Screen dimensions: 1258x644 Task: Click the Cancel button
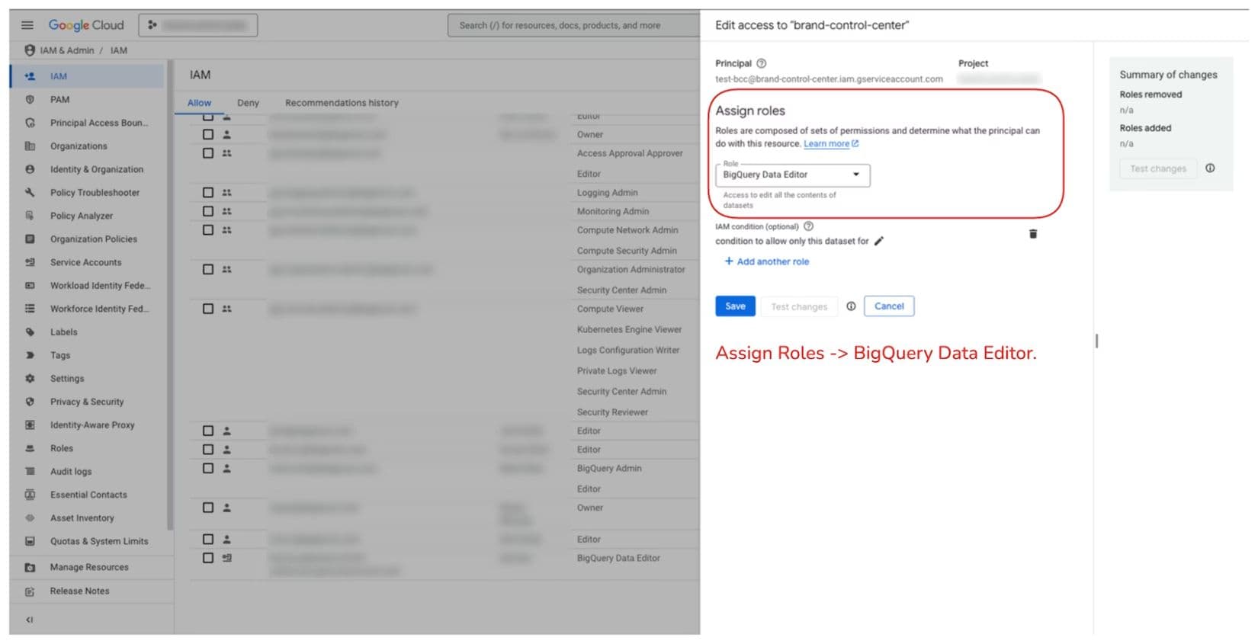click(889, 306)
